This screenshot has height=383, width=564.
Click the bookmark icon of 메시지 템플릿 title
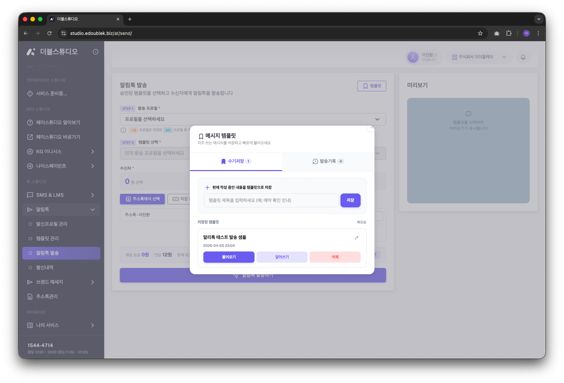click(201, 136)
